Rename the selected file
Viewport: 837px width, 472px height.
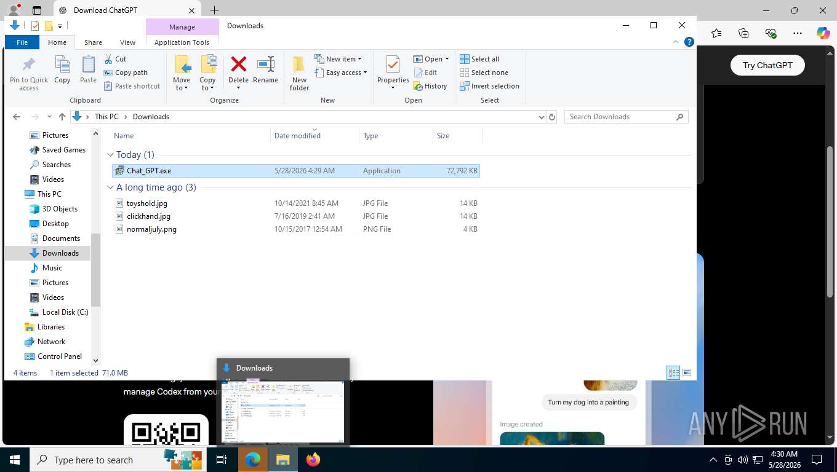coord(265,69)
